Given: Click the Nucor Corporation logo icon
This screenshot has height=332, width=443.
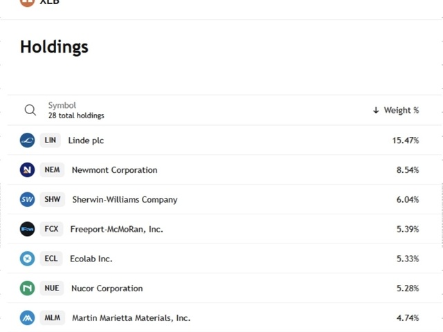Looking at the screenshot, I should pos(27,288).
